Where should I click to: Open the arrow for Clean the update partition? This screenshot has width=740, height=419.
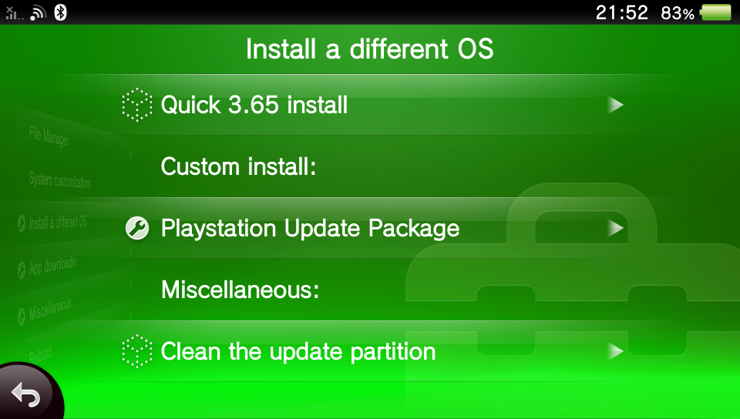pos(615,351)
